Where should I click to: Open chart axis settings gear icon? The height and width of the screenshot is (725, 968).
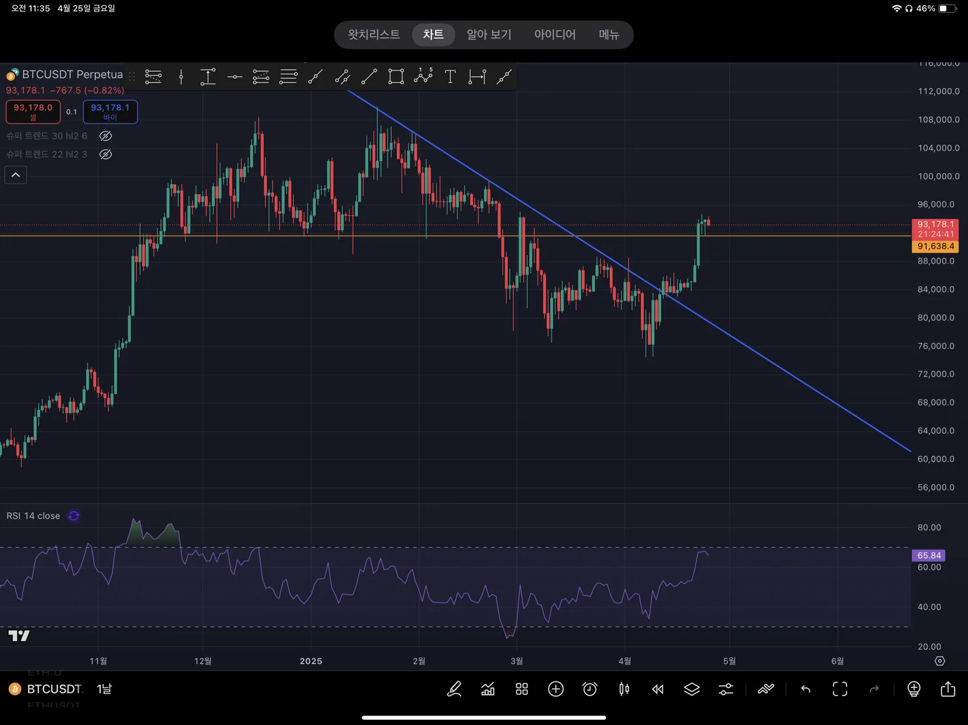point(940,661)
